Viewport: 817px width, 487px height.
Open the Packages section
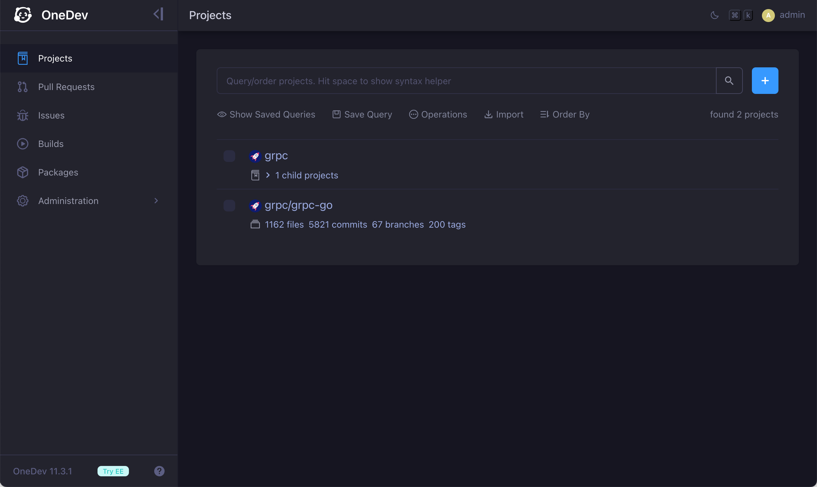[58, 172]
